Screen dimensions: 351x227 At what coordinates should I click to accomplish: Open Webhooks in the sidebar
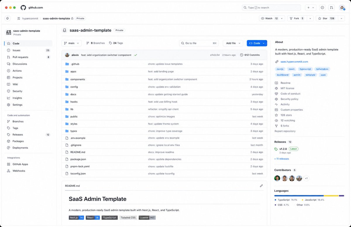28,171
